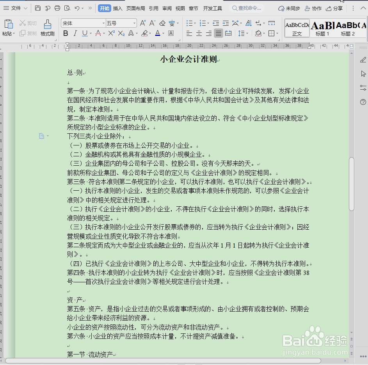Click the Save icon in quick access bar

(x=37, y=8)
